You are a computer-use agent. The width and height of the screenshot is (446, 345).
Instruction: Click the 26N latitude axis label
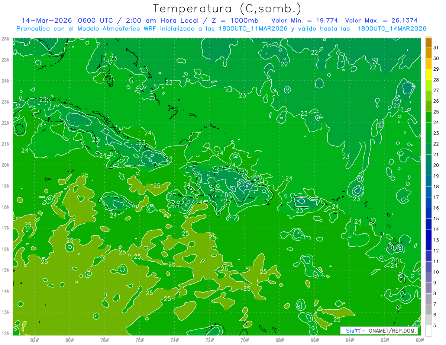(5, 39)
